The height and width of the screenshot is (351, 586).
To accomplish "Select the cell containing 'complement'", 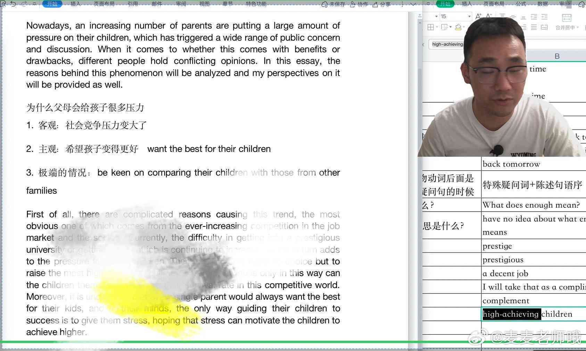I will tap(534, 300).
